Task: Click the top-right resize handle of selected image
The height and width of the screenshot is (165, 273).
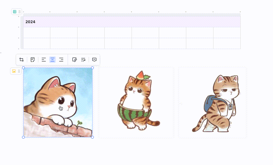Action: pyautogui.click(x=92, y=68)
